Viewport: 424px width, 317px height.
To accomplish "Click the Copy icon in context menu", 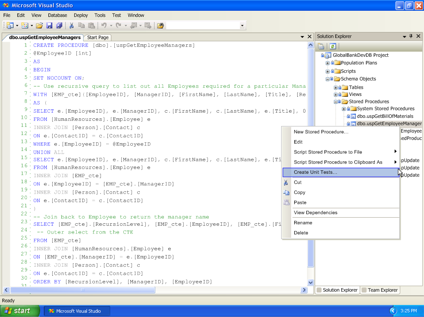I will (286, 192).
